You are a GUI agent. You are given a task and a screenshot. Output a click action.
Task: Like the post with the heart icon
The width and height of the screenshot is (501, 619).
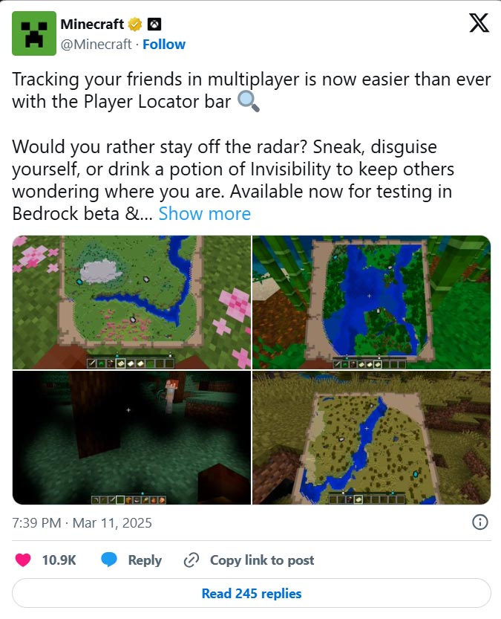[x=23, y=560]
